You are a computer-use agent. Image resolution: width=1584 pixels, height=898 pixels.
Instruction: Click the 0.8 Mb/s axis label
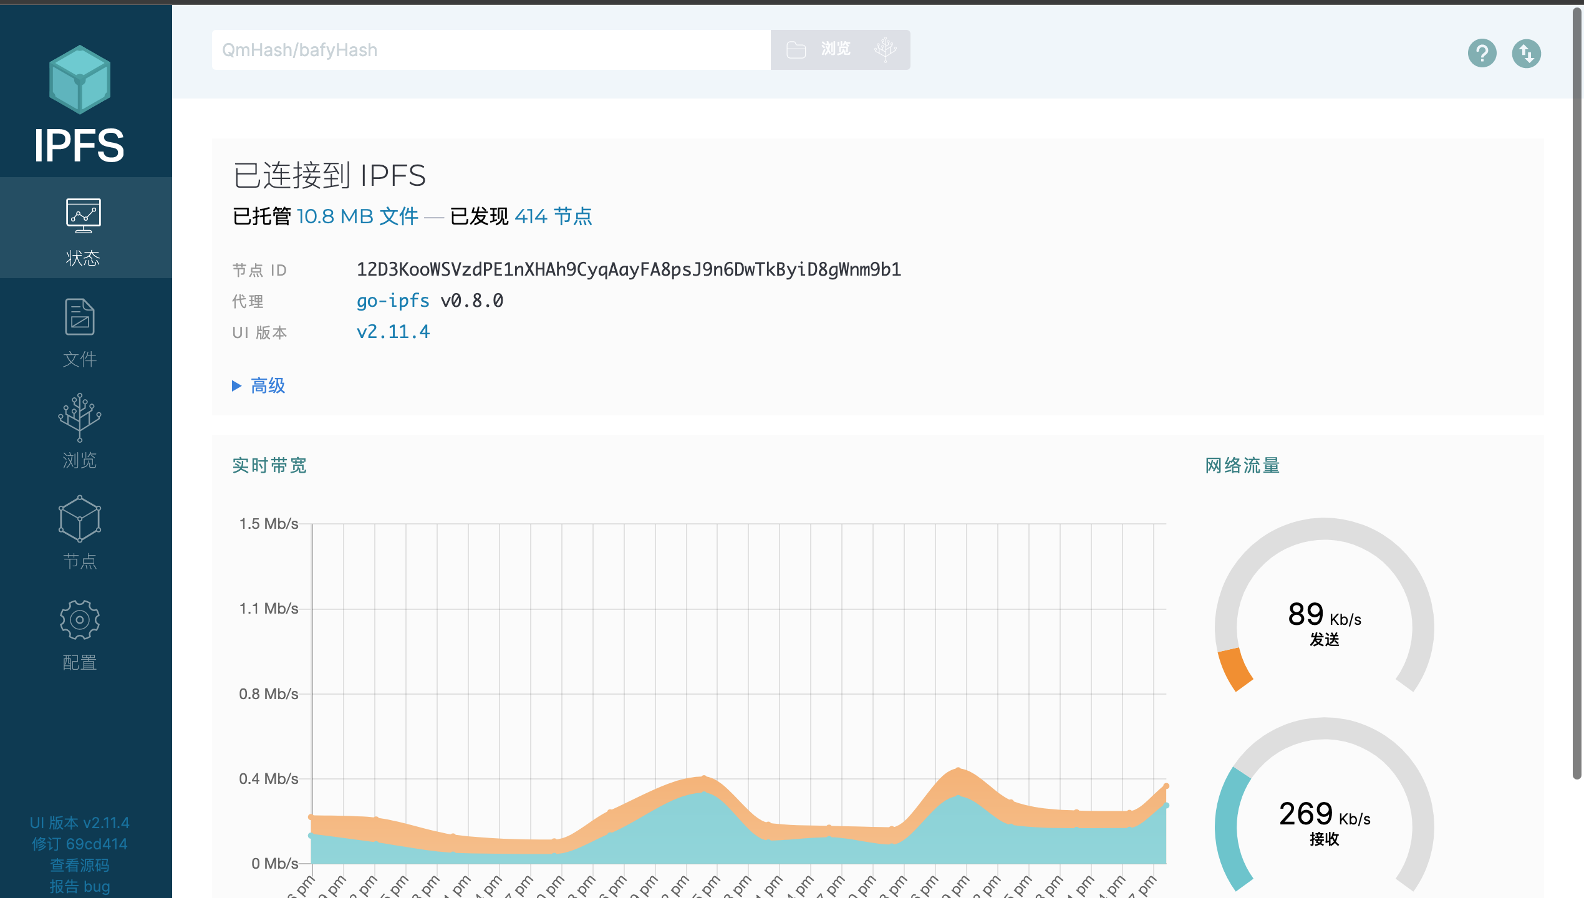[x=269, y=693]
